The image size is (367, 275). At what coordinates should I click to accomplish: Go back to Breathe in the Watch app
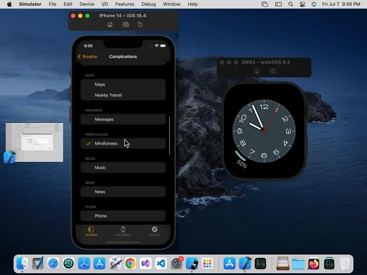pos(87,57)
